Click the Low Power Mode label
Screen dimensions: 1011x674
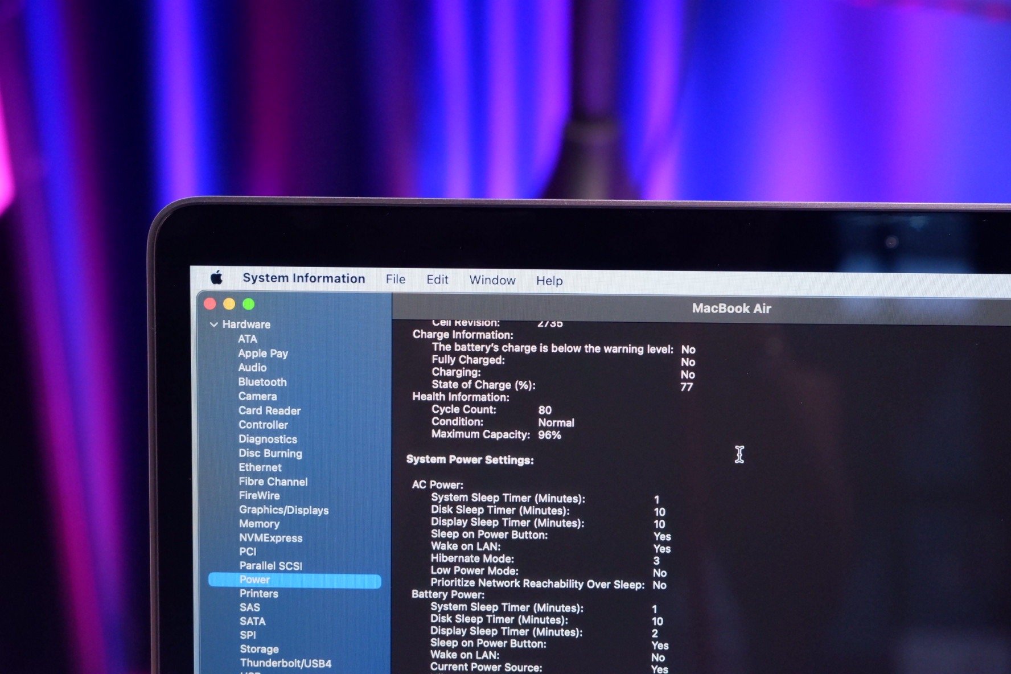click(x=474, y=571)
